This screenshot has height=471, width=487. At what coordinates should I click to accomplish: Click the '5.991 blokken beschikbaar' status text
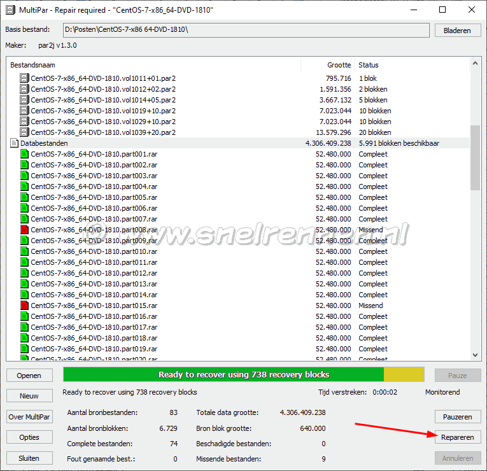pos(399,143)
